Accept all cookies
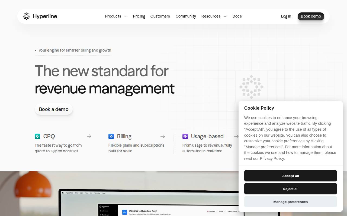347x216 pixels. (x=291, y=176)
